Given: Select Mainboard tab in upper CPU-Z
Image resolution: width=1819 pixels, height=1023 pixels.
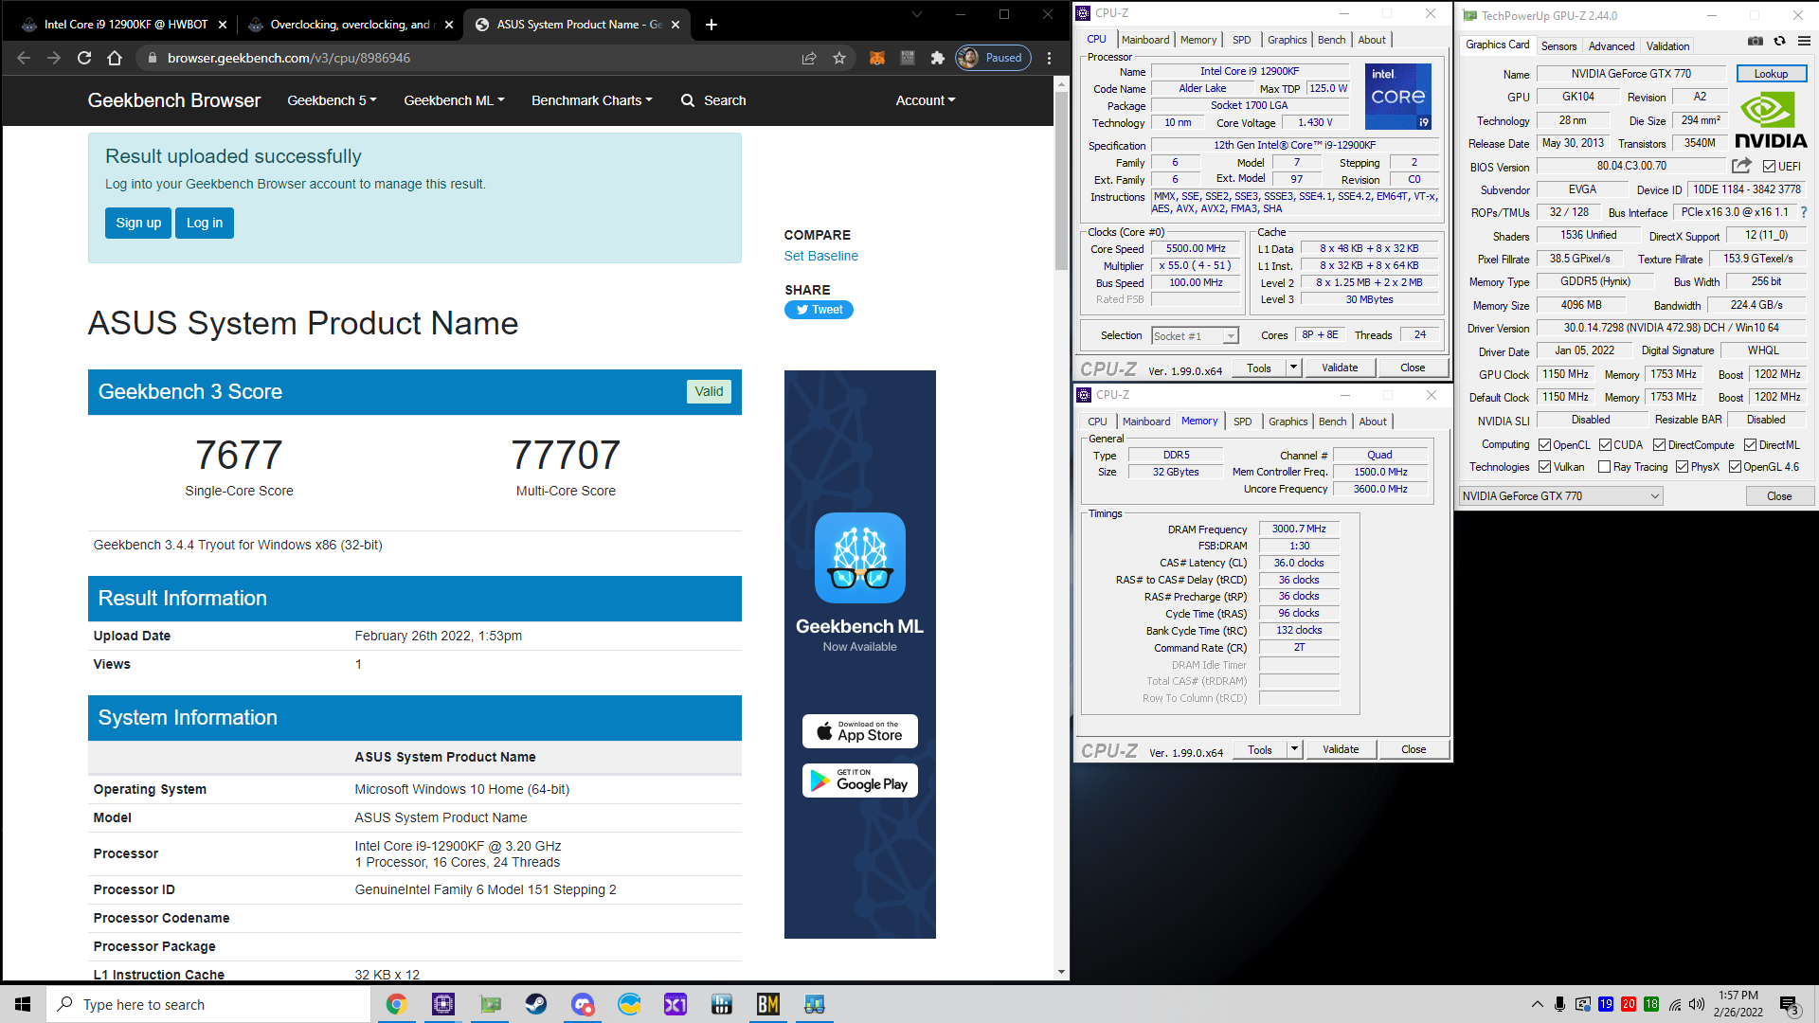Looking at the screenshot, I should (x=1145, y=40).
